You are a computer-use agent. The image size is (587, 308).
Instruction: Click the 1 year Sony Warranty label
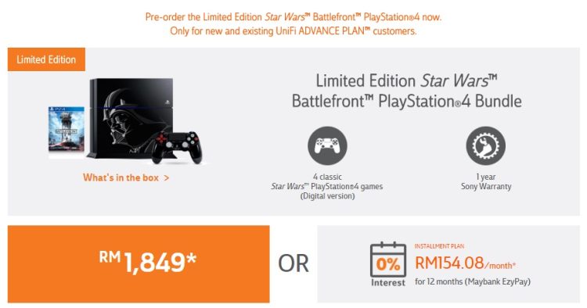[x=486, y=181]
